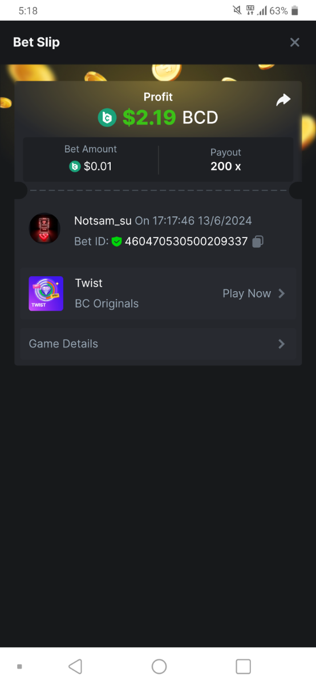Click the Play Now link

pyautogui.click(x=246, y=293)
